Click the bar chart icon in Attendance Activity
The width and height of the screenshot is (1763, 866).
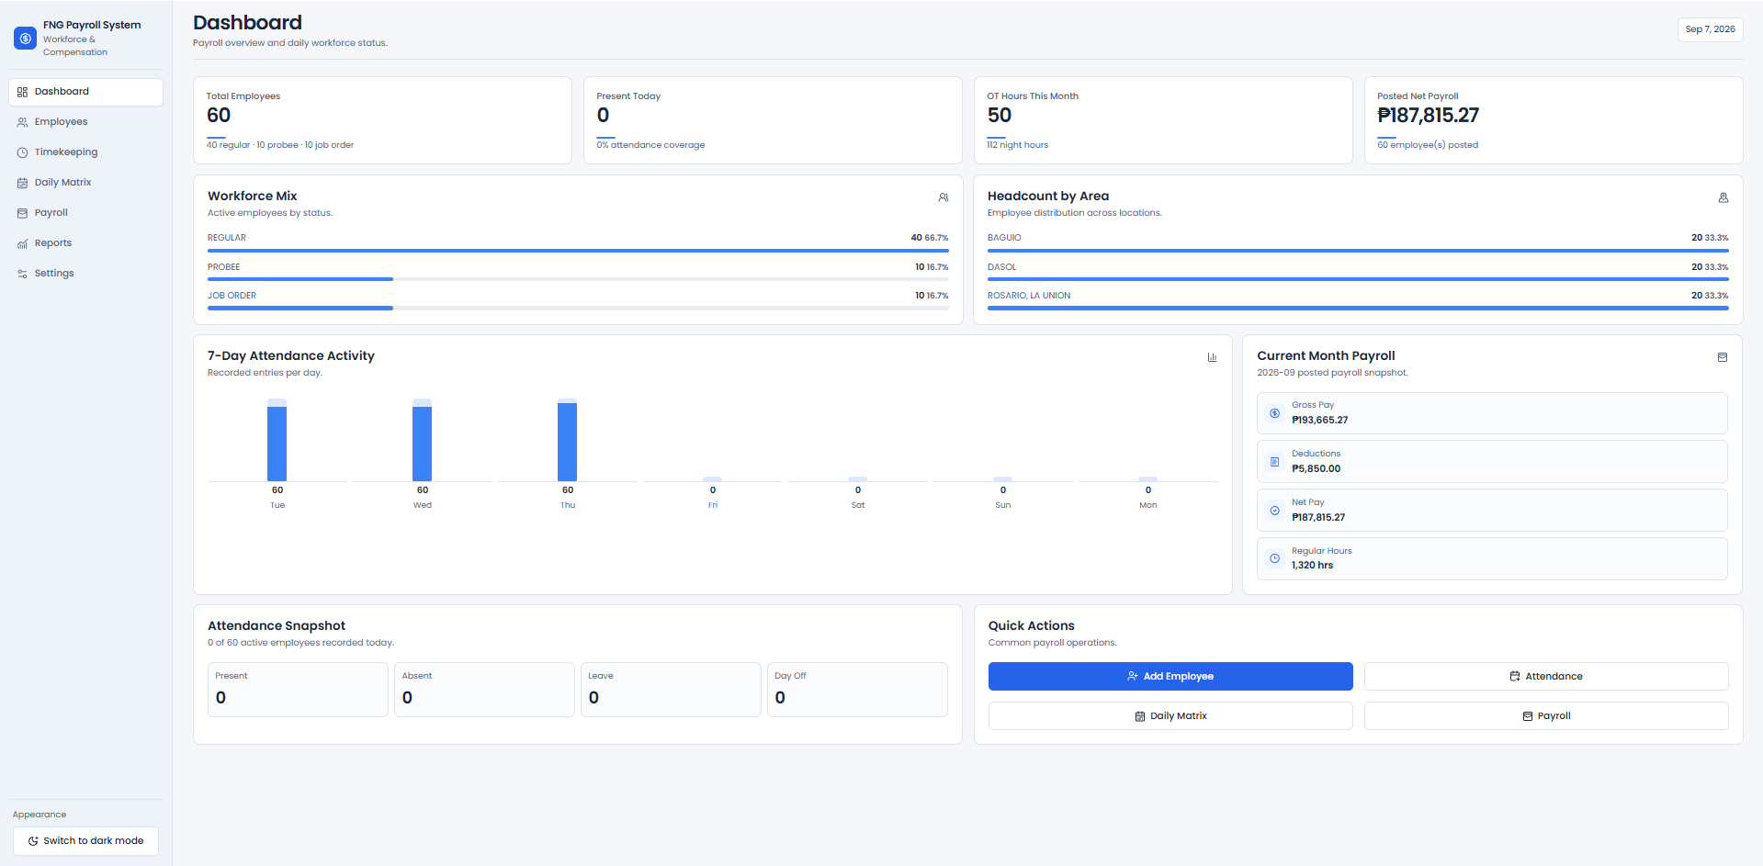[1212, 357]
